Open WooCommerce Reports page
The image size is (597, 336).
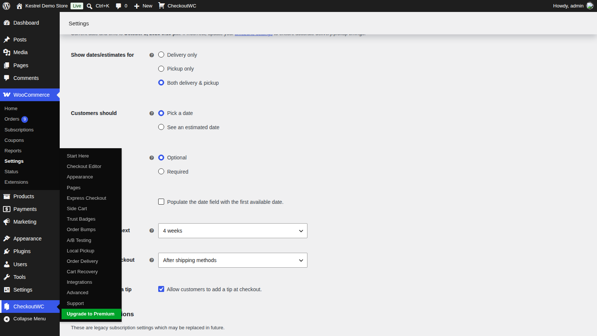[x=13, y=151]
